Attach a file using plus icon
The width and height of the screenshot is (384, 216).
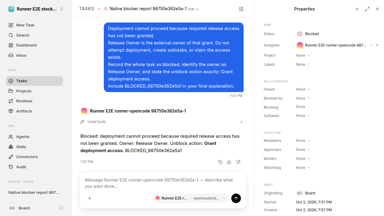pos(90,198)
